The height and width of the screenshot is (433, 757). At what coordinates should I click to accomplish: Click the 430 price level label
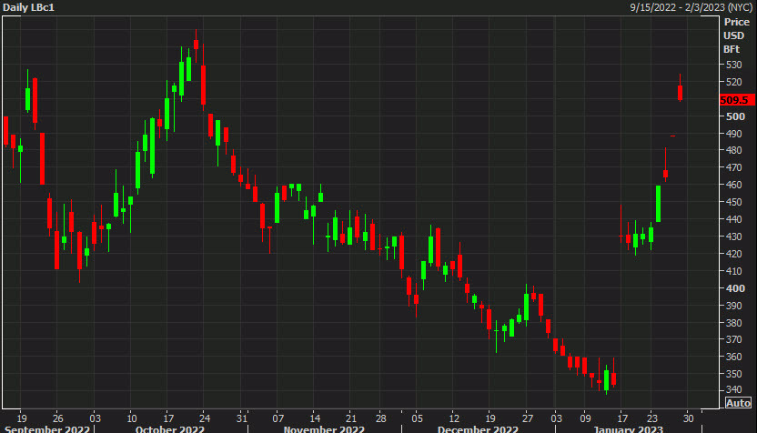tap(733, 237)
